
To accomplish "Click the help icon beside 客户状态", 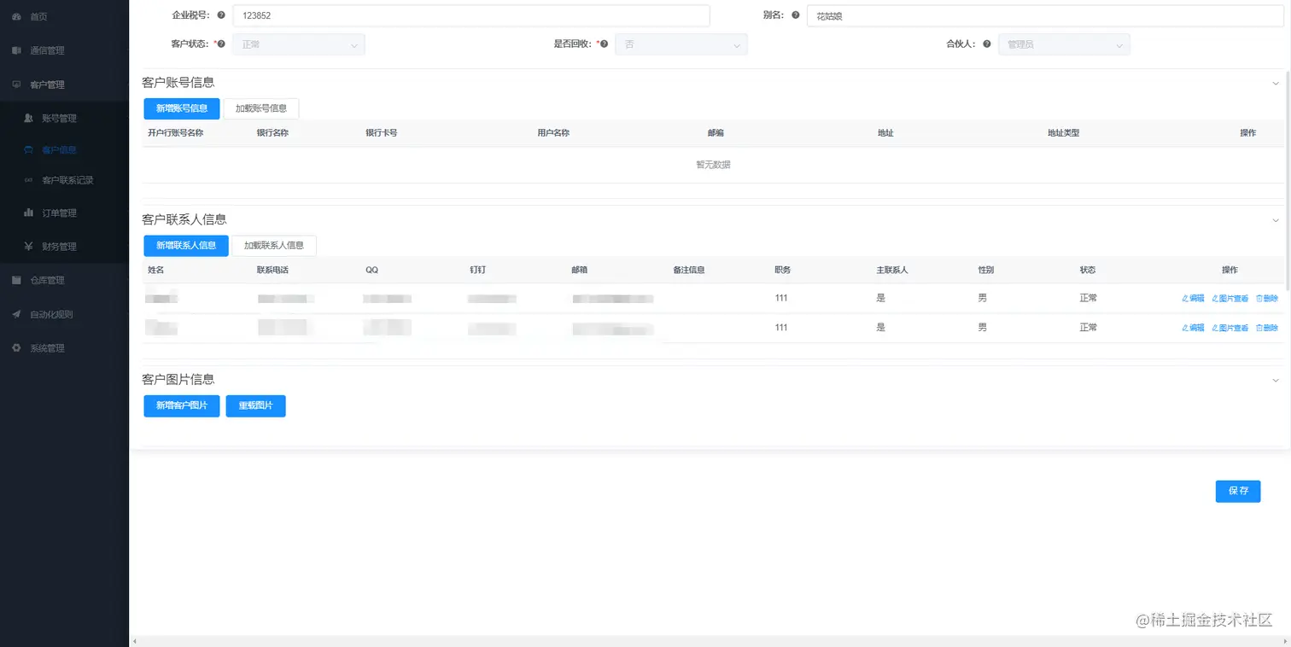I will tap(221, 44).
